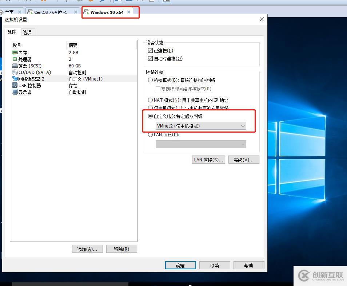This screenshot has height=286, width=347.
Task: Open the VMnet2 (仅主机模式) dropdown
Action: tap(201, 126)
